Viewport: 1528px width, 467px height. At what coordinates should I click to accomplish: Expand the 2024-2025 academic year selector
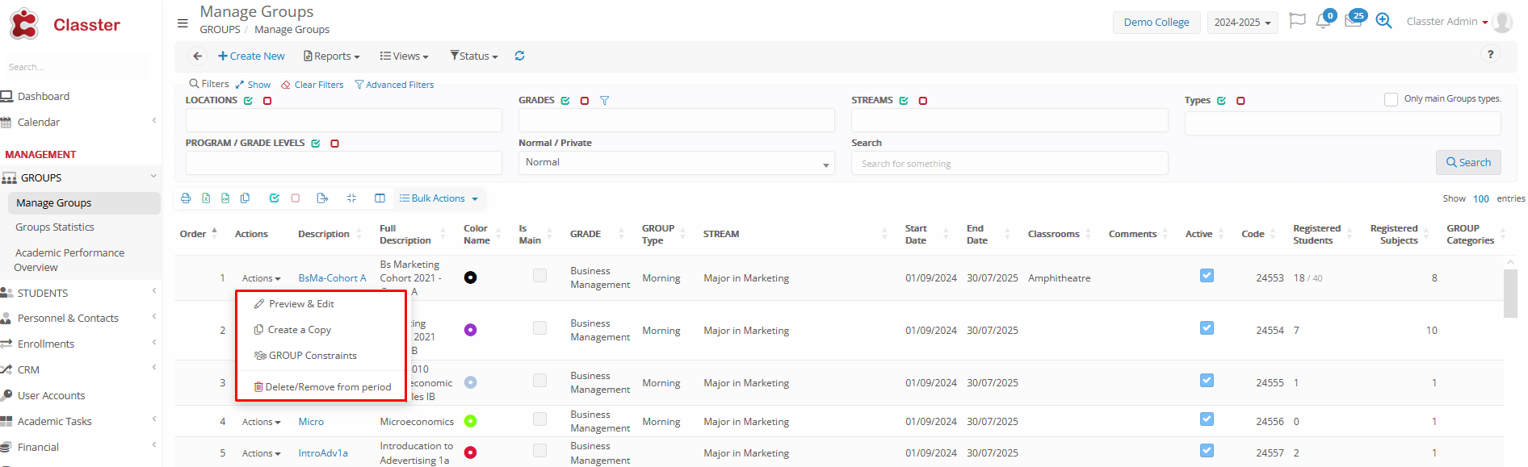(x=1242, y=23)
